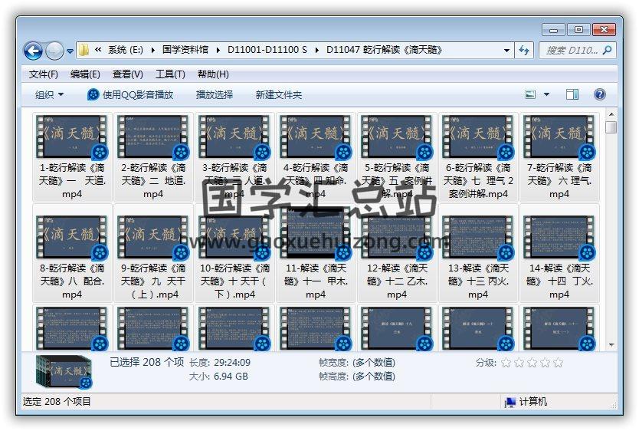Click the Back navigation arrow button

pyautogui.click(x=33, y=51)
